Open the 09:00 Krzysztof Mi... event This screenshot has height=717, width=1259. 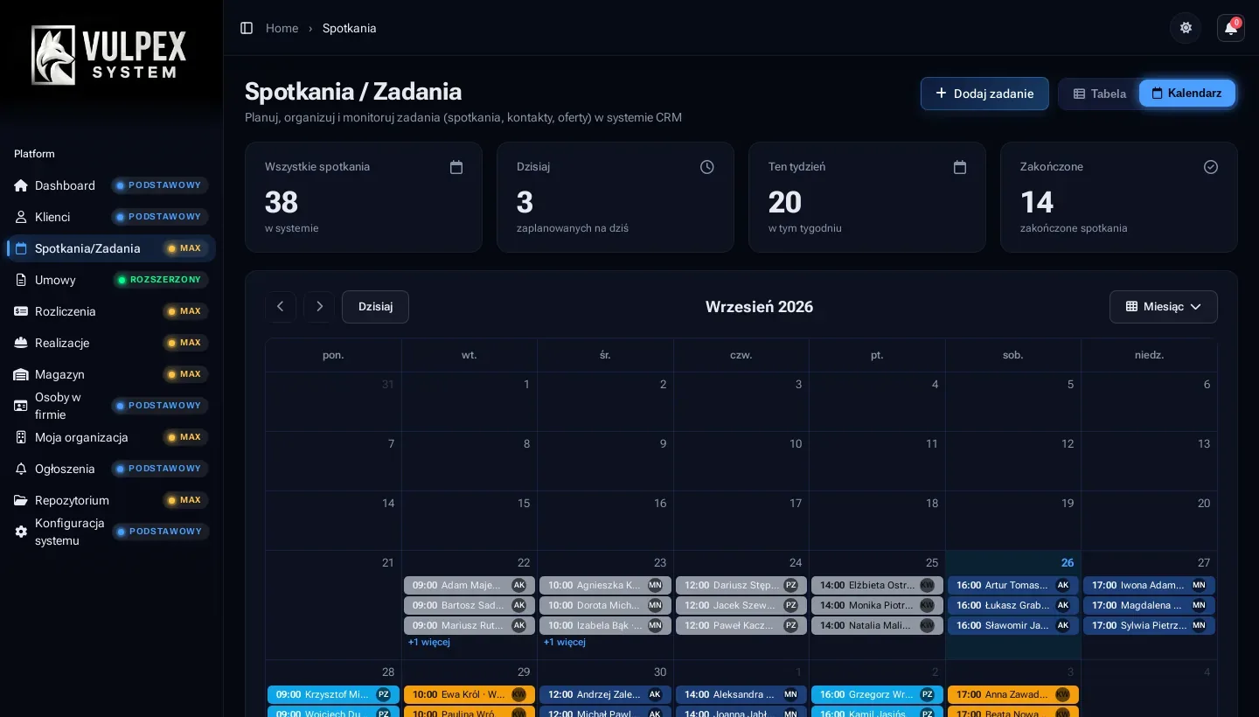[x=333, y=694]
